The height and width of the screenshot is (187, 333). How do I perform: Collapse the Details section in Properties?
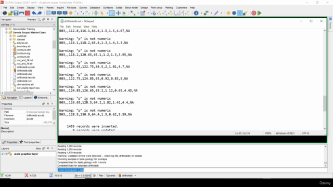coord(2,109)
